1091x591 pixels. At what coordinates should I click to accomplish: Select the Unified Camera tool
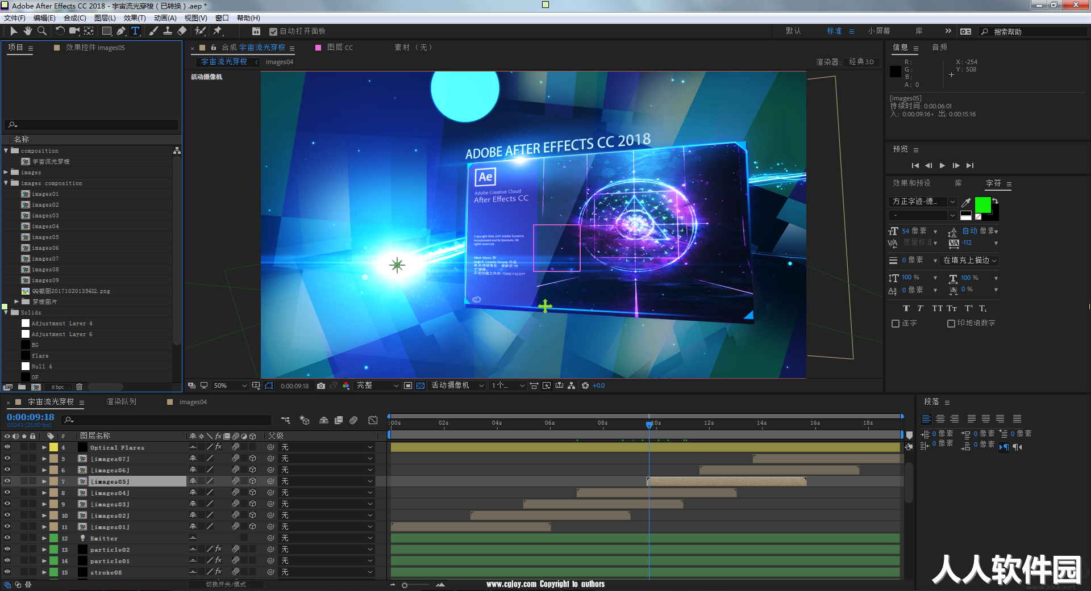(x=74, y=31)
